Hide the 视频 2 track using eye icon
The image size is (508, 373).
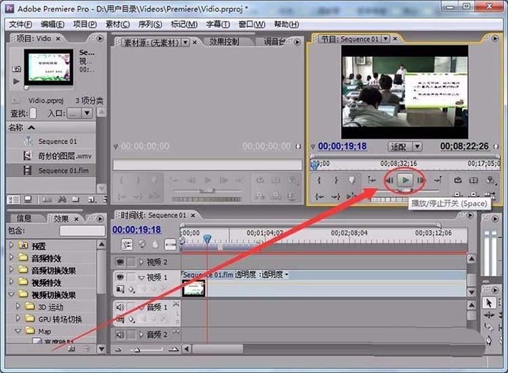(x=120, y=262)
